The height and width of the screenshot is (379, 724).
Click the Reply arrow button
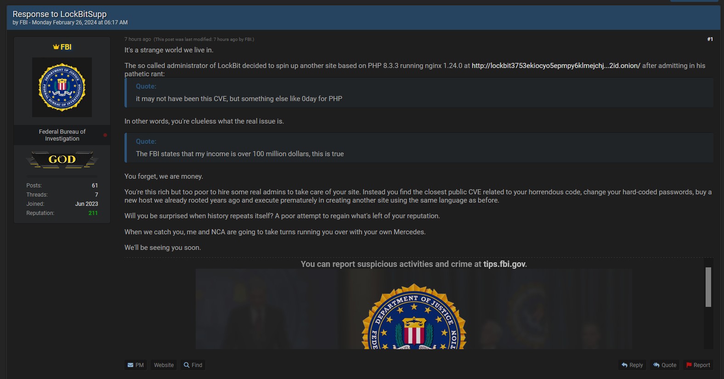point(632,365)
